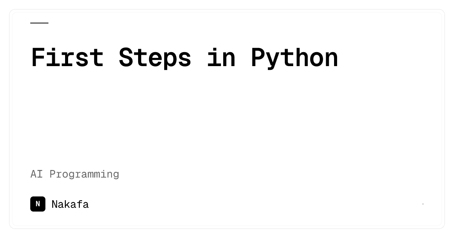Click the AI Programming category label
This screenshot has width=454, height=238.
75,174
